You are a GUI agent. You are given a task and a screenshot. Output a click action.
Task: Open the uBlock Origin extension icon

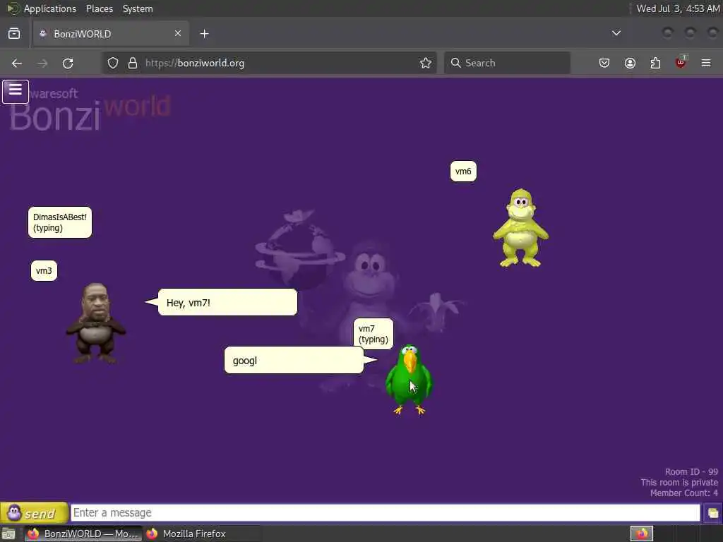681,62
